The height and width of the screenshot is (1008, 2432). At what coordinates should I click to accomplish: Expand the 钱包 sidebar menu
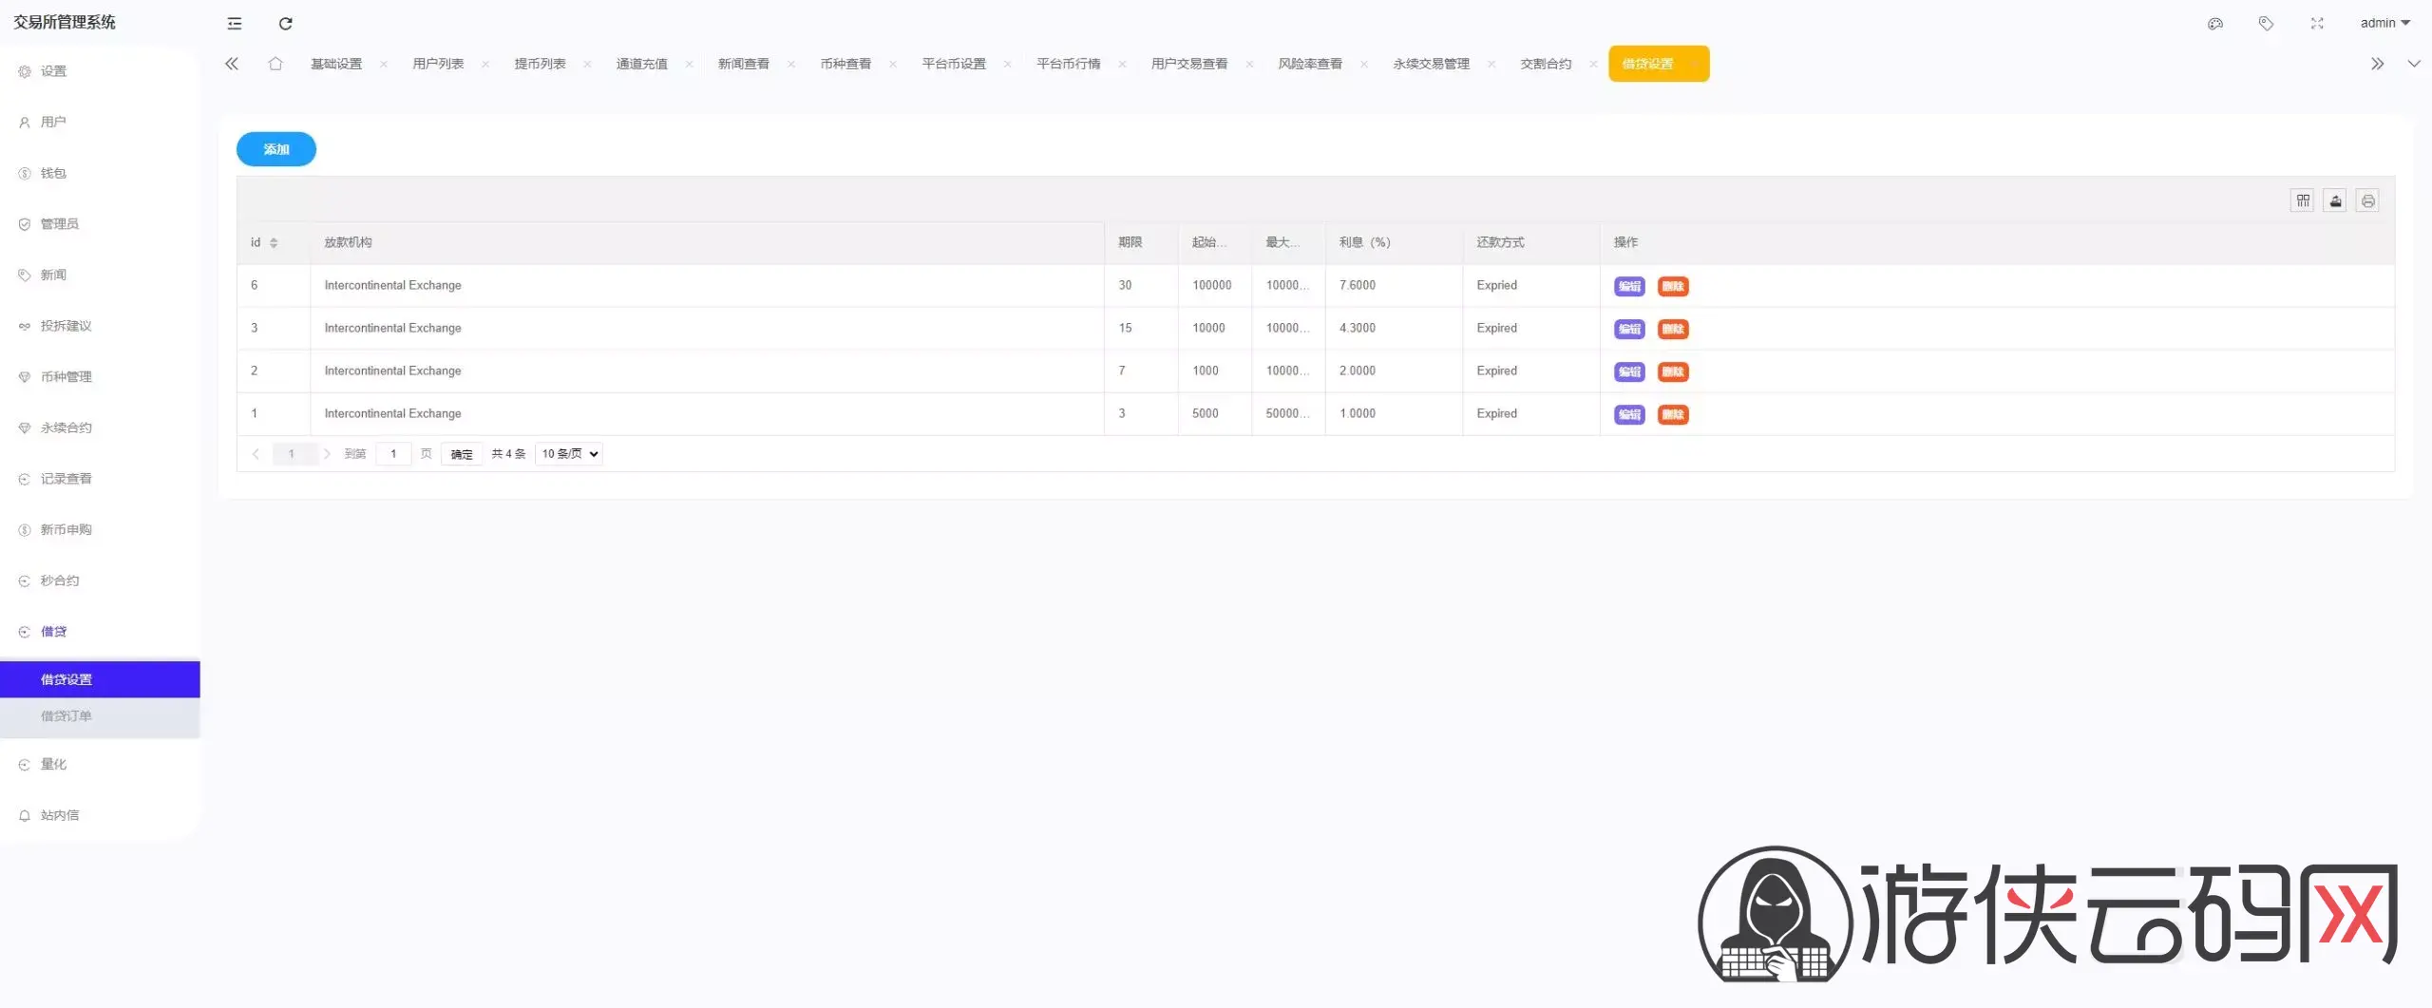(53, 173)
